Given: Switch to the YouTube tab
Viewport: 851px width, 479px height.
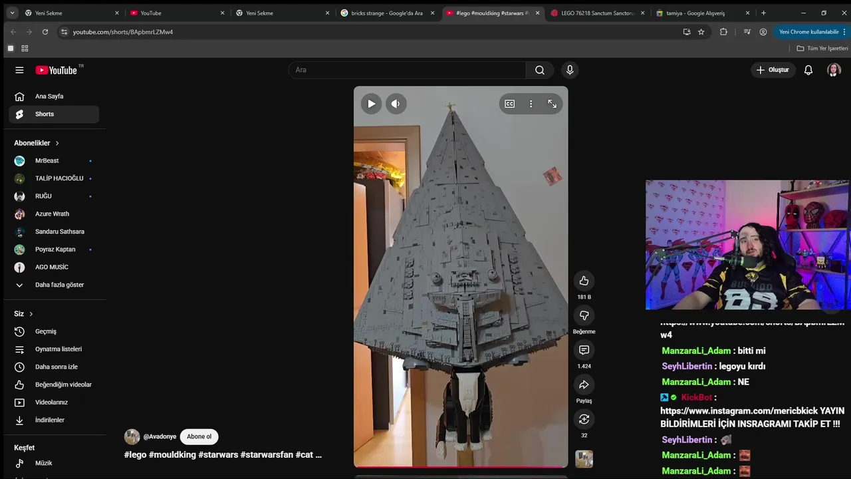Looking at the screenshot, I should (178, 13).
